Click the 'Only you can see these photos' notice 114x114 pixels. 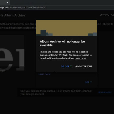[x=56, y=92]
